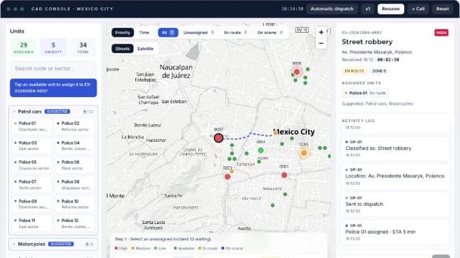Toggle Automatic dispatch mode
The height and width of the screenshot is (258, 460).
[x=332, y=9]
